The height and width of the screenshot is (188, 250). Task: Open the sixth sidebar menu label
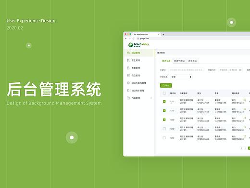[x=138, y=91]
